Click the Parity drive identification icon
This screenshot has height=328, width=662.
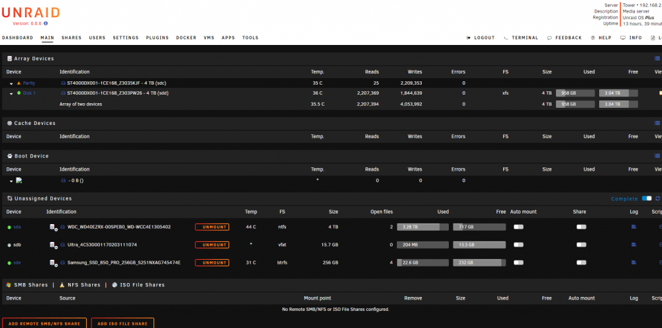pos(64,83)
